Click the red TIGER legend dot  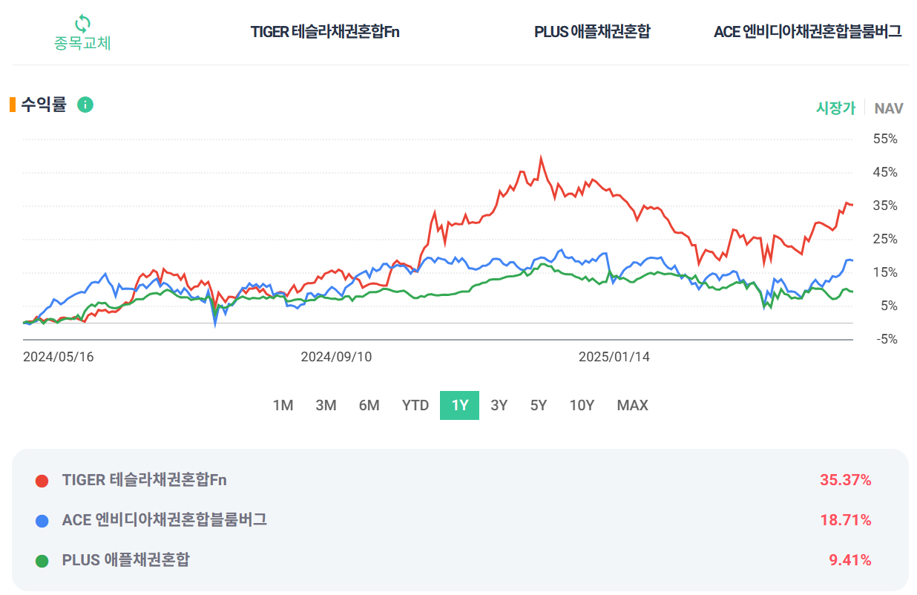(42, 481)
